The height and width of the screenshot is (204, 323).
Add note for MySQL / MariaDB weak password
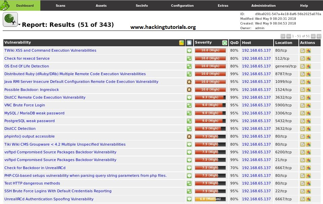pyautogui.click(x=302, y=113)
